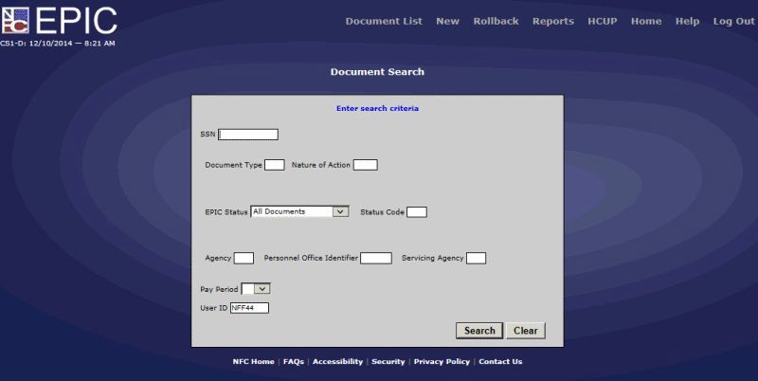
Task: Open the Security footer link
Action: tap(388, 362)
